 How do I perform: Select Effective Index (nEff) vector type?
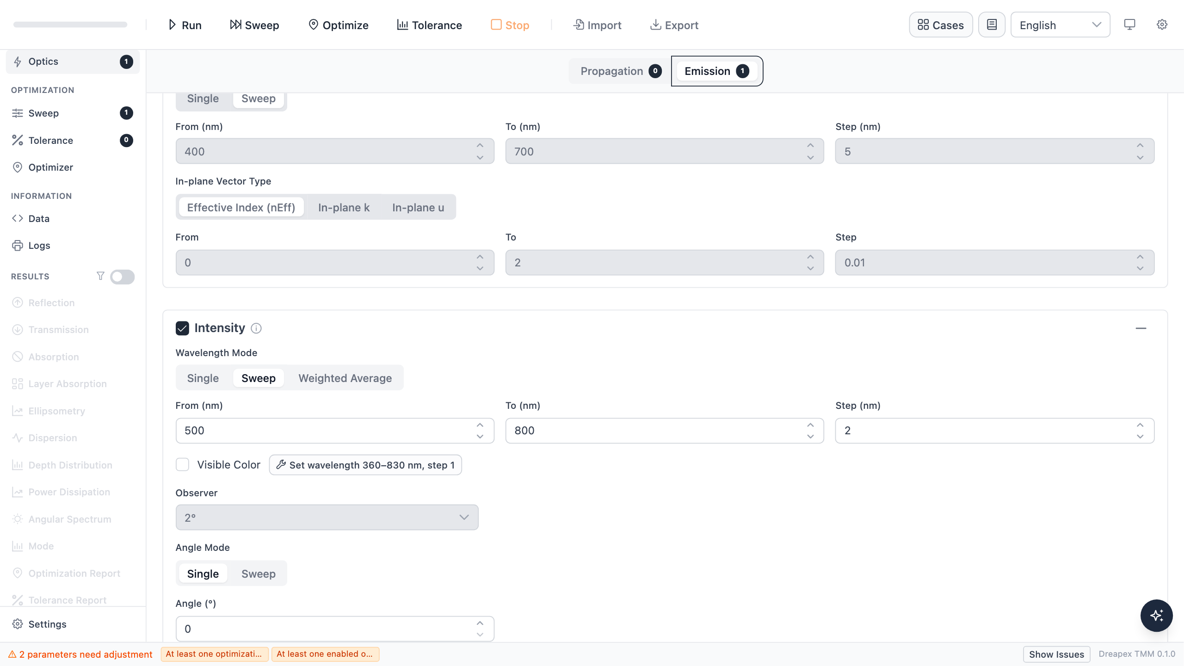tap(241, 207)
